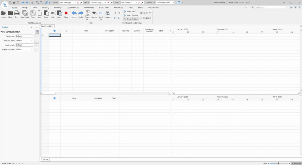Viewport: 302px width, 165px height.
Task: Open help with the question mark icon
Action: coord(299,7)
